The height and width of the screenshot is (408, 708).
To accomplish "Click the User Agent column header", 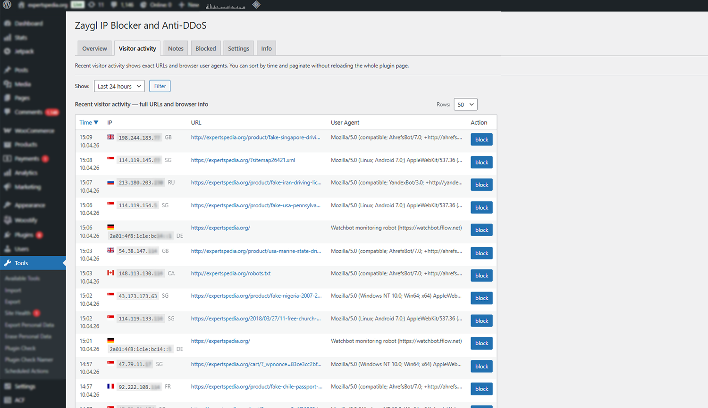I will pos(345,122).
